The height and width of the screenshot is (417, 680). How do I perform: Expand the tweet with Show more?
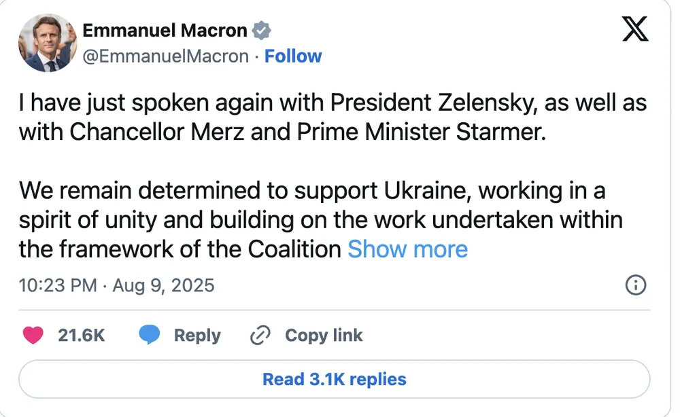(407, 249)
